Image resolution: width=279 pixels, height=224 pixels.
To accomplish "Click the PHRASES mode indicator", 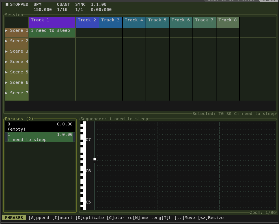I will [14, 218].
